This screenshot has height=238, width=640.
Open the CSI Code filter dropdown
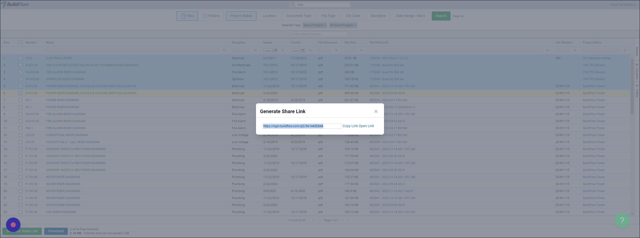(x=353, y=16)
